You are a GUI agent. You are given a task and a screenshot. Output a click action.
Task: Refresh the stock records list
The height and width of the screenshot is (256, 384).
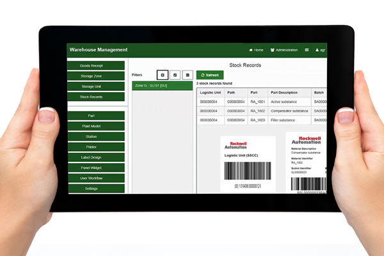[x=210, y=75]
